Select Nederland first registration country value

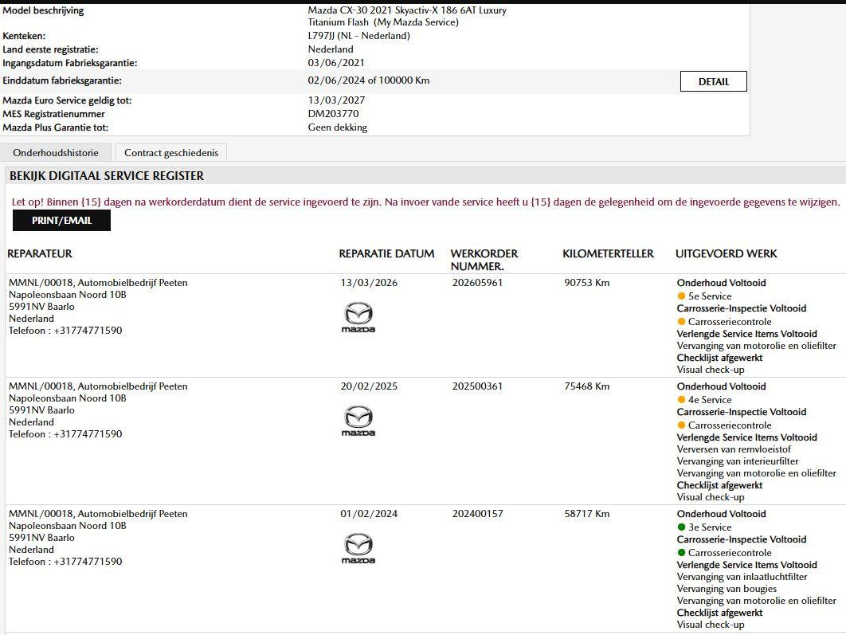pyautogui.click(x=331, y=49)
